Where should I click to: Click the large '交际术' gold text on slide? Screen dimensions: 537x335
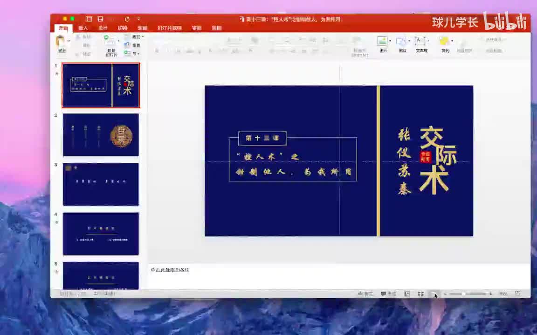tap(438, 160)
